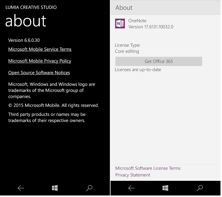Screen dimensions: 222x197
Task: Click the OneNote app logo
Action: pos(120,24)
